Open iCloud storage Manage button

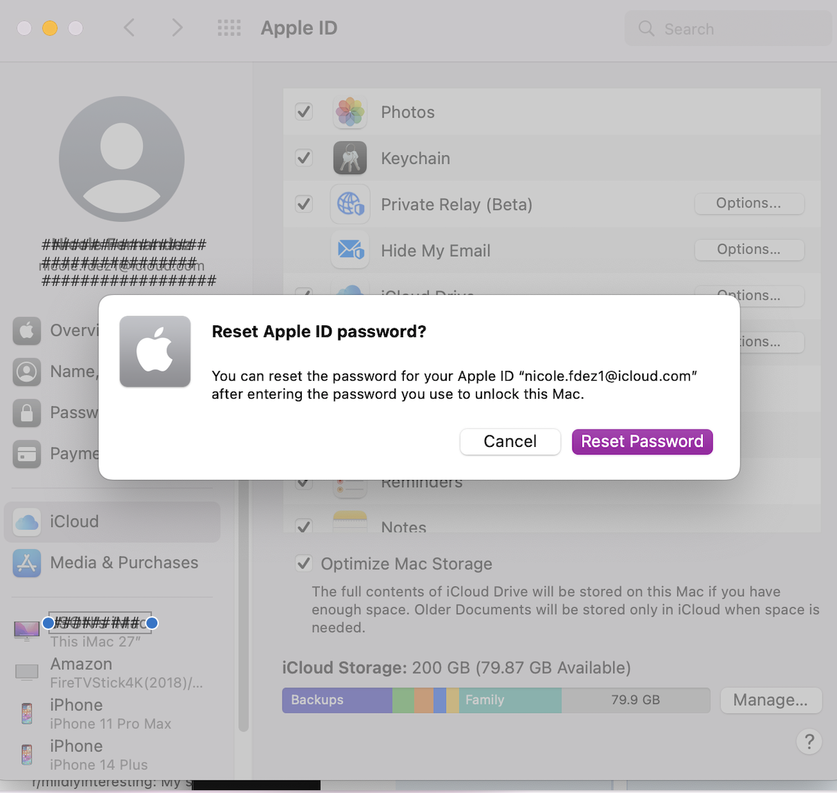(x=771, y=700)
